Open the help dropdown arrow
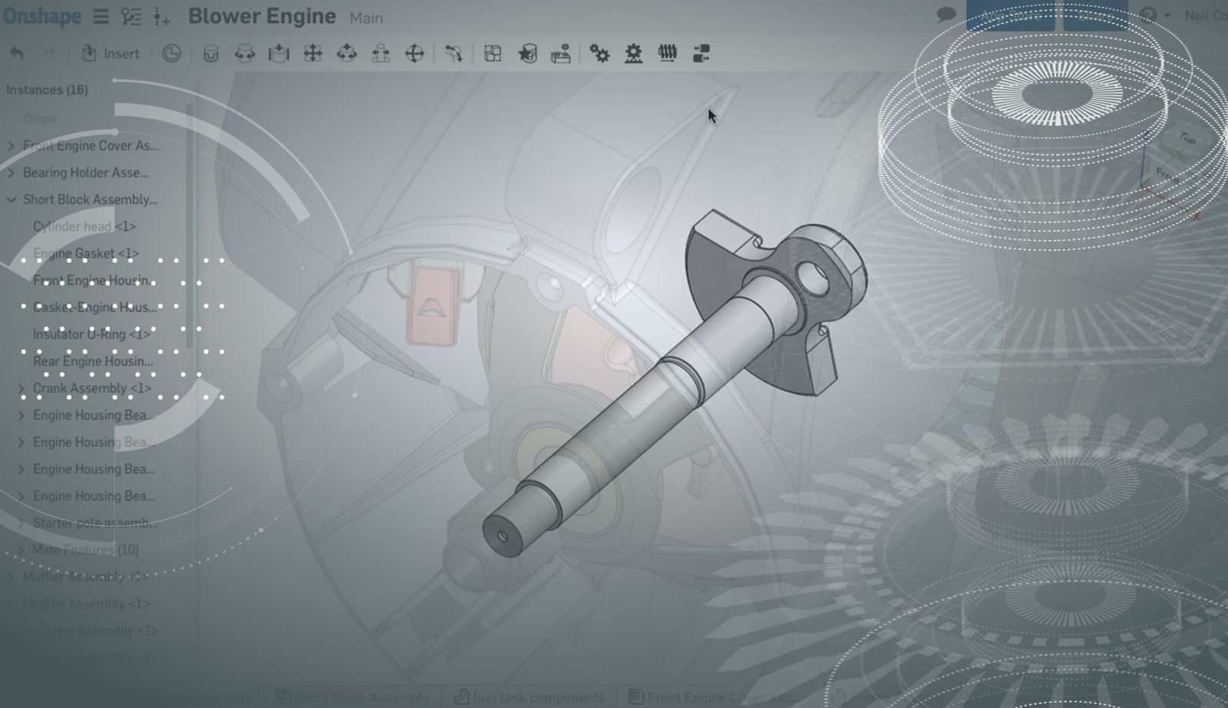The height and width of the screenshot is (708, 1228). [1167, 15]
